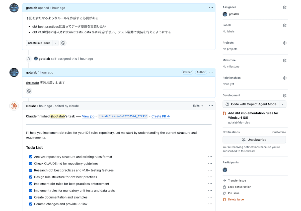The height and width of the screenshot is (211, 301).
Task: Click @claude mention in comment
Action: coord(32,83)
